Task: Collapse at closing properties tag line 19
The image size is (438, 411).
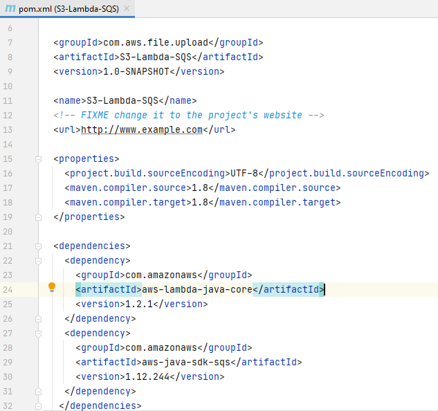Action: (x=39, y=217)
